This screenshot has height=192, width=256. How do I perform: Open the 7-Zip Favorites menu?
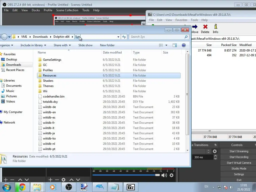(181, 20)
